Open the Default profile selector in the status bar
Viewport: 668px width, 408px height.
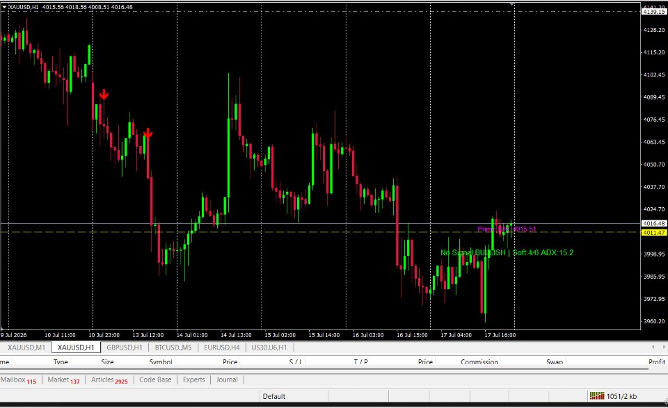[x=274, y=396]
